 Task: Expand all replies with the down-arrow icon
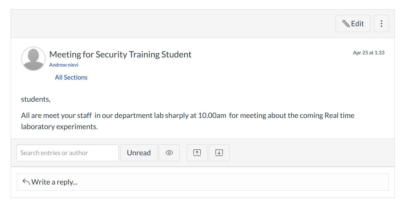[x=219, y=153]
